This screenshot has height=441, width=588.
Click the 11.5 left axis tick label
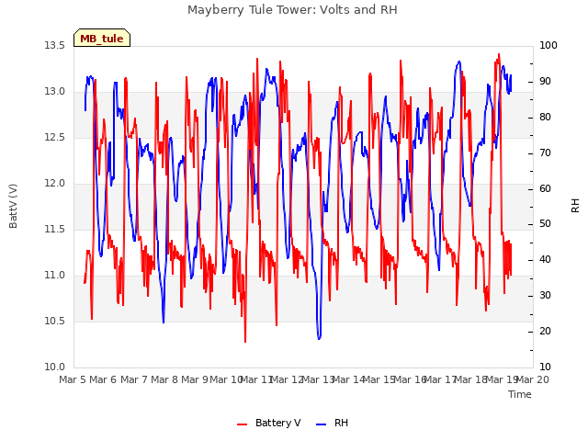point(55,230)
